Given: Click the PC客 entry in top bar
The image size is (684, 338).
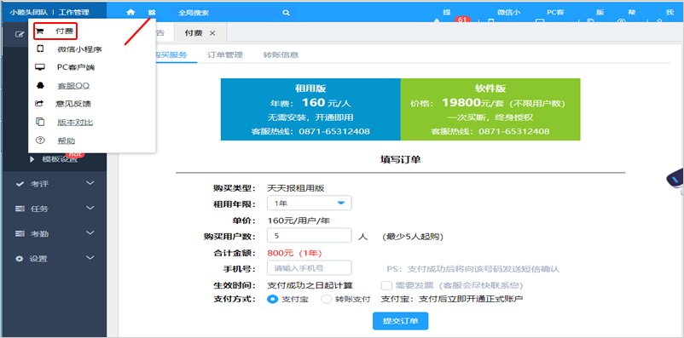Looking at the screenshot, I should click(555, 12).
